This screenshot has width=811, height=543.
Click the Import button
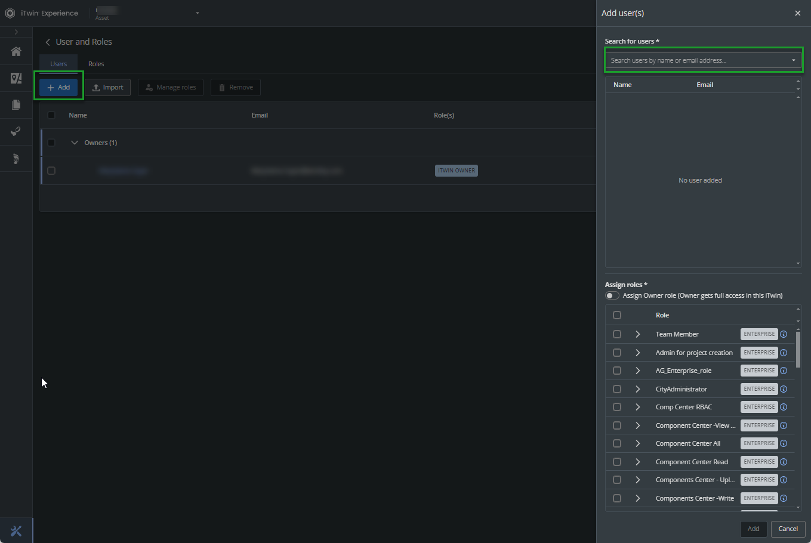point(107,88)
